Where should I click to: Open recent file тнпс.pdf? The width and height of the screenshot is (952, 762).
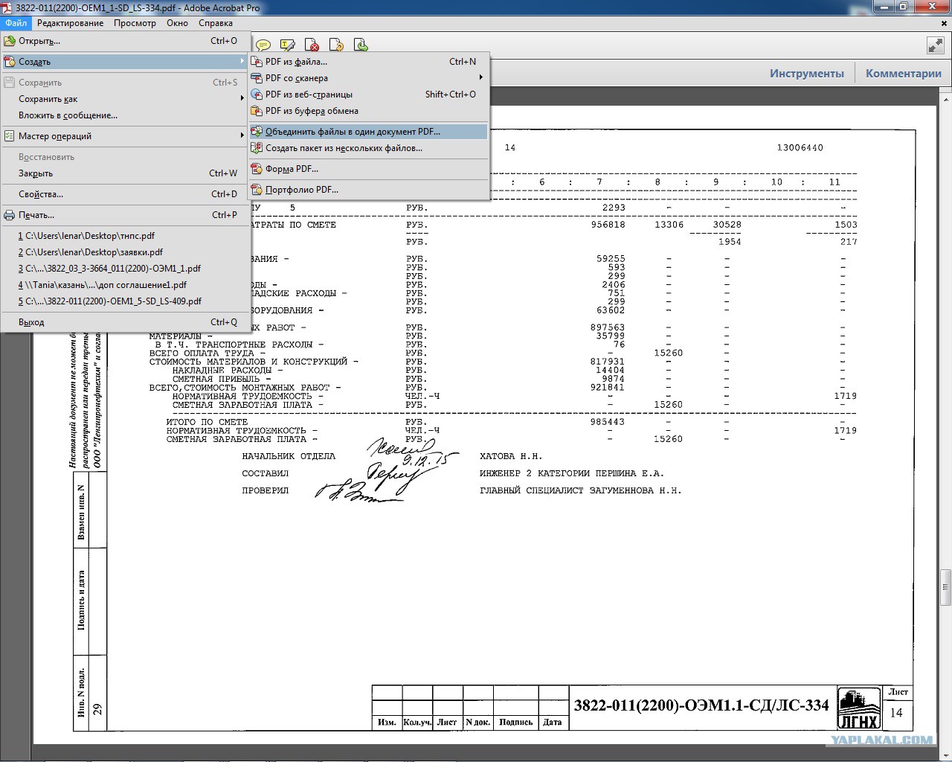(x=125, y=236)
